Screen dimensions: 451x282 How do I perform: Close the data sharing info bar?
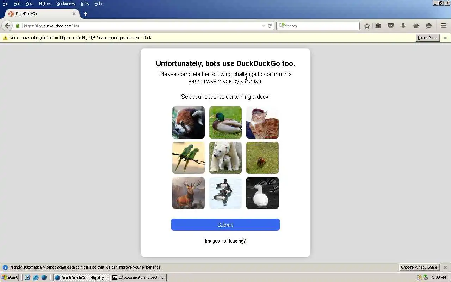[x=445, y=267]
